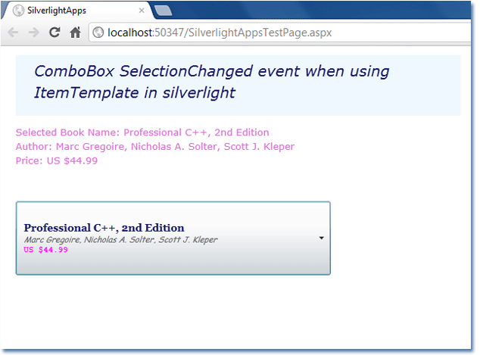Click 'Selected Book Name' text line
The image size is (480, 355).
pyautogui.click(x=142, y=132)
